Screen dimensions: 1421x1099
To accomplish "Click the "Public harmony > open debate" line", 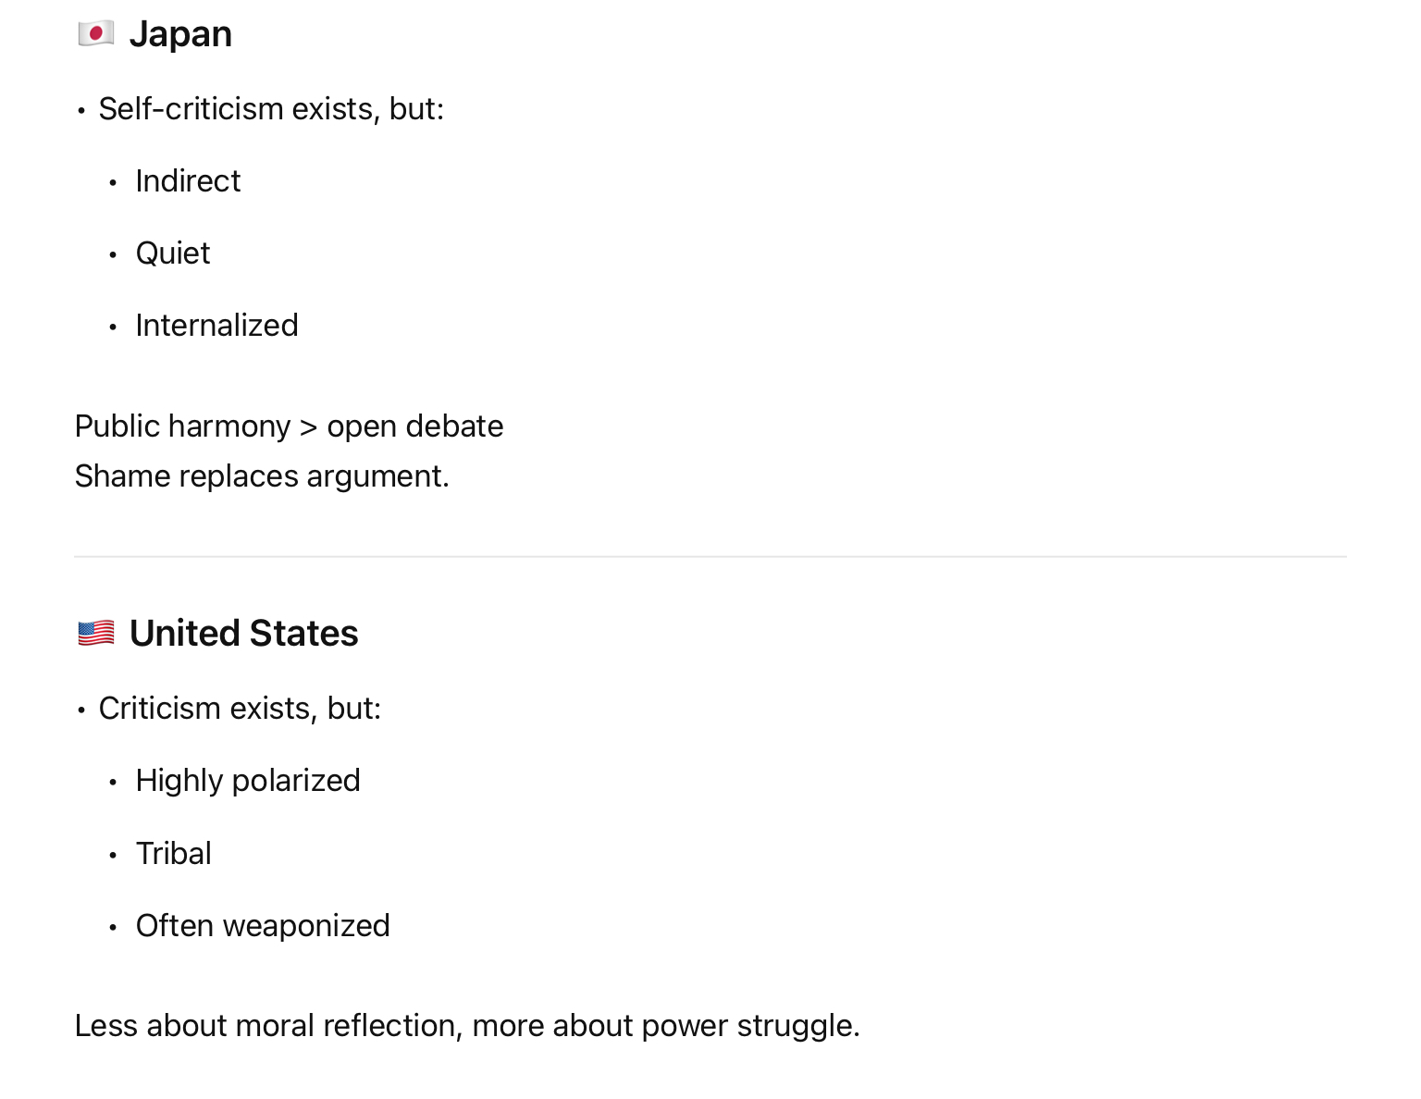I will 289,426.
